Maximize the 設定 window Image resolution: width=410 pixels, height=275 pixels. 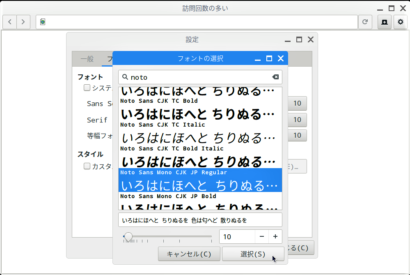click(x=299, y=39)
